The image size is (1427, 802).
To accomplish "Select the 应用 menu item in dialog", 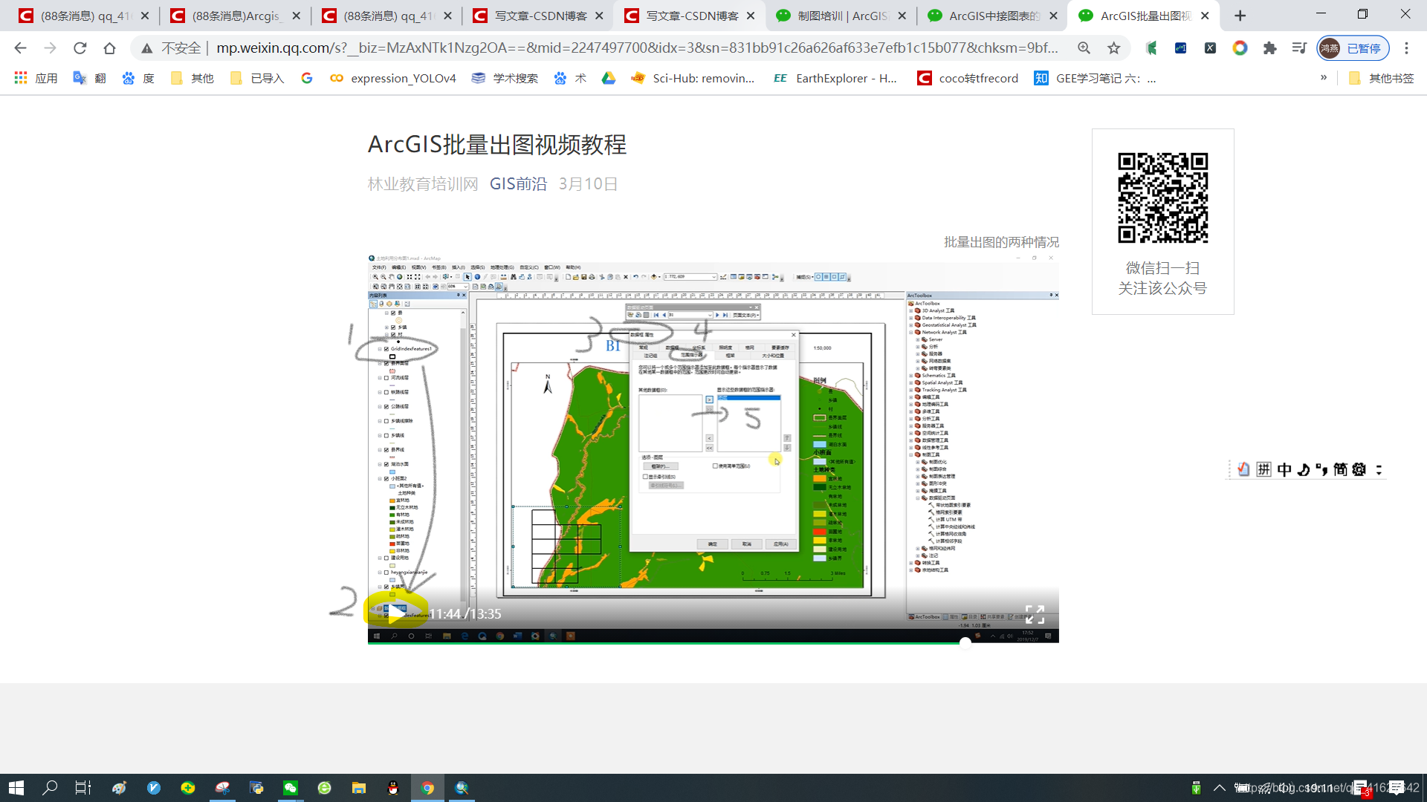I will pos(781,544).
